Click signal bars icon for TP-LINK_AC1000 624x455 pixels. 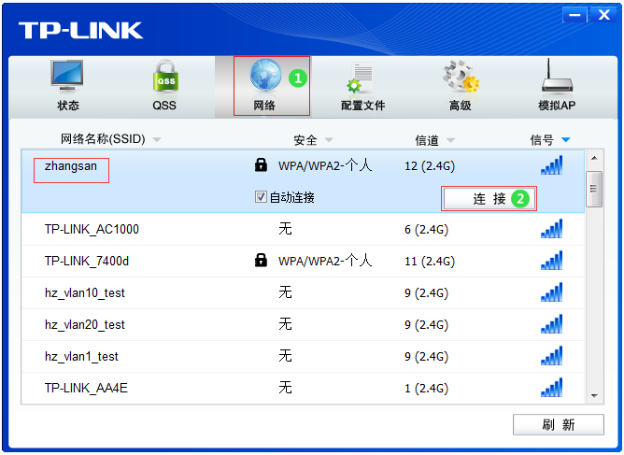pos(551,229)
